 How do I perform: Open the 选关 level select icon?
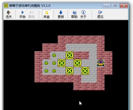[x=9, y=15]
